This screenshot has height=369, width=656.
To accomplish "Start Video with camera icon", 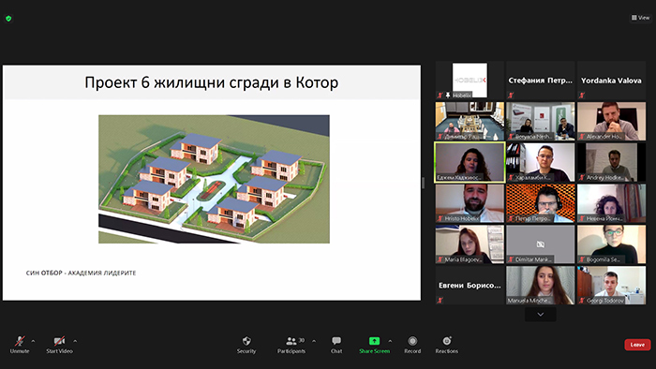I will coord(59,345).
